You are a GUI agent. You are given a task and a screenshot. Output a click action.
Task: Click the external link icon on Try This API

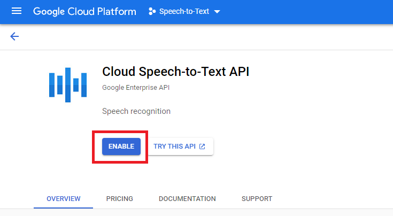[x=202, y=146]
